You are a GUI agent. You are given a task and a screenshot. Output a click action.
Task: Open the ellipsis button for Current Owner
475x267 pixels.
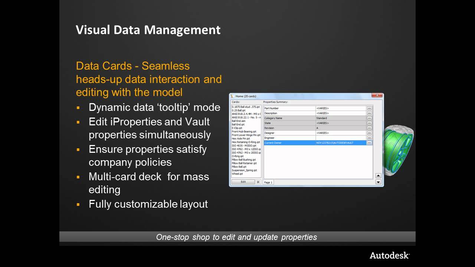point(369,142)
